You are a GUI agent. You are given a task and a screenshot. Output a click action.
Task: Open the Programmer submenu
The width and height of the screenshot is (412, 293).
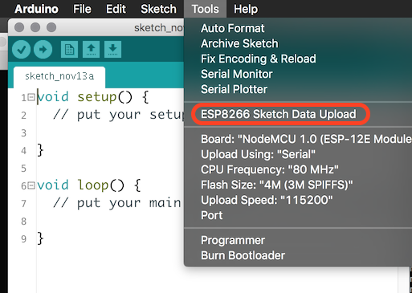pyautogui.click(x=233, y=240)
